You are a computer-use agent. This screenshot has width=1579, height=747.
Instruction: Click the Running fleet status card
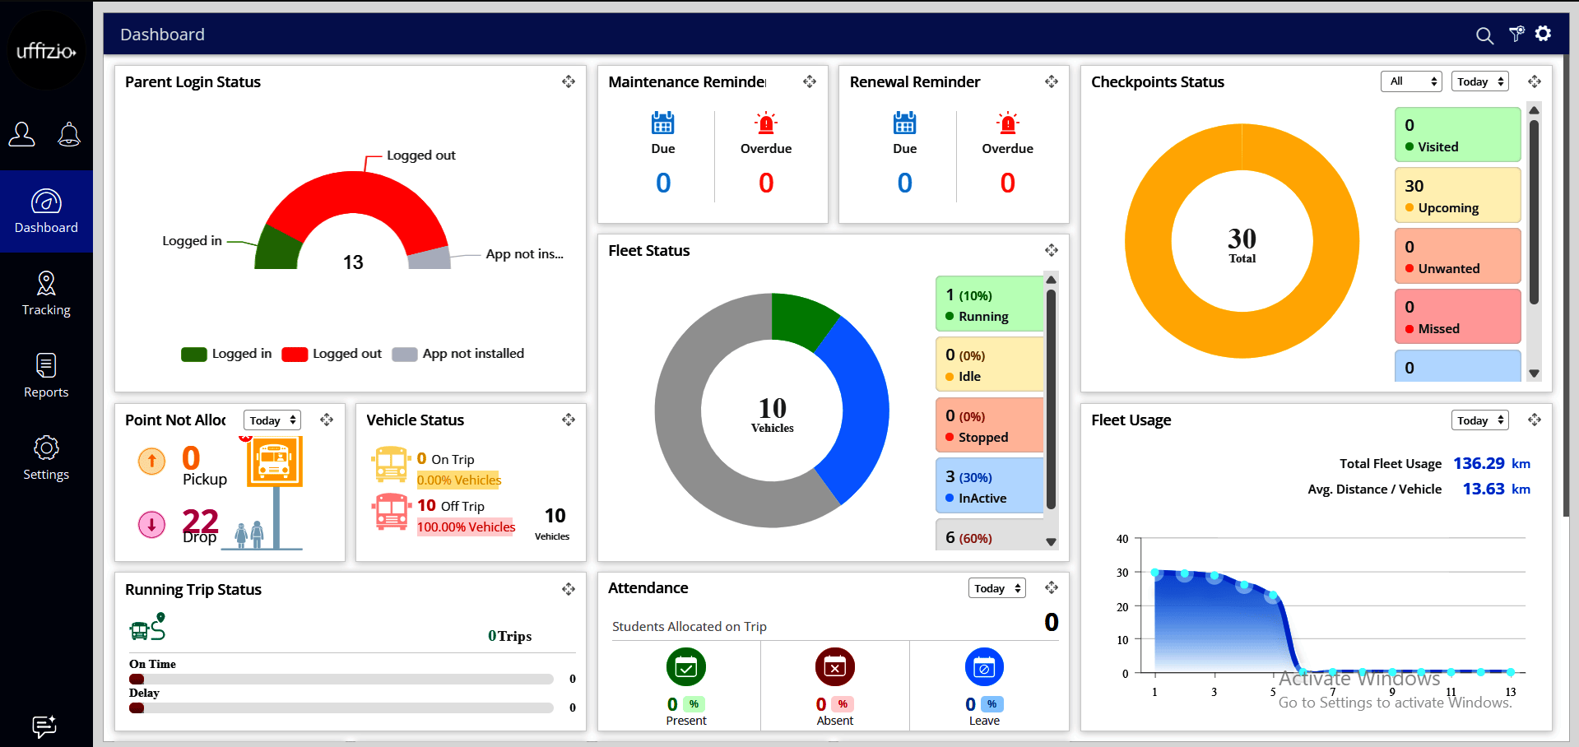[990, 304]
